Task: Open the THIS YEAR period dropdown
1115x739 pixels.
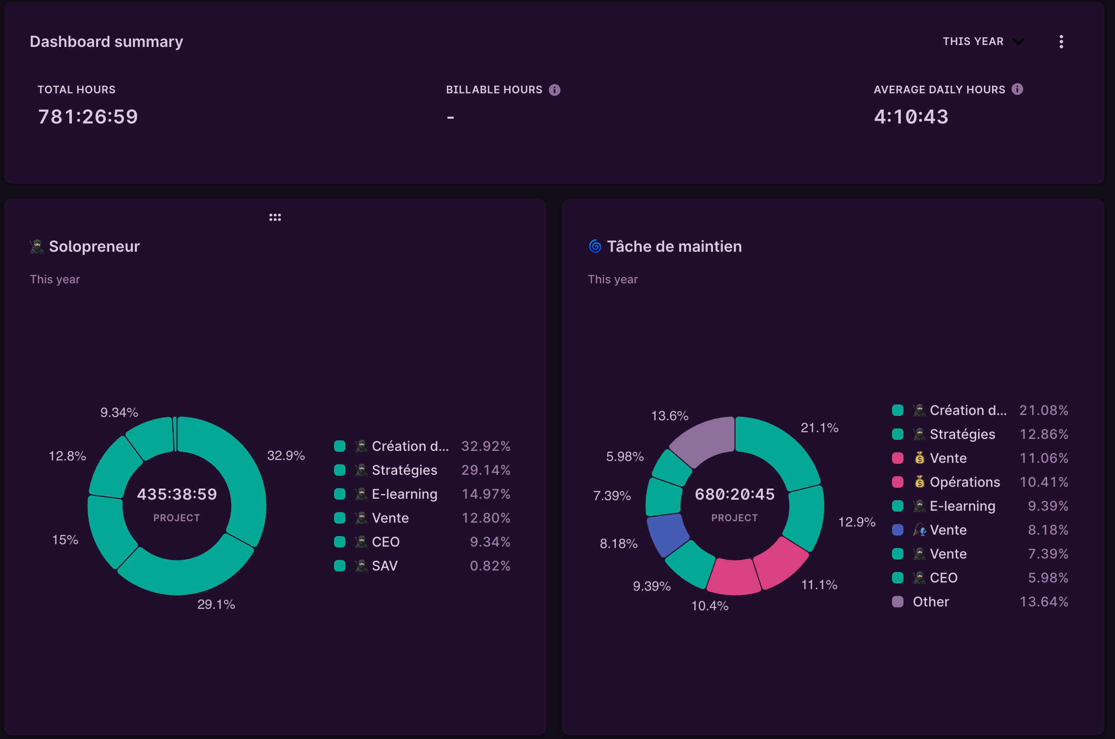Action: point(983,41)
